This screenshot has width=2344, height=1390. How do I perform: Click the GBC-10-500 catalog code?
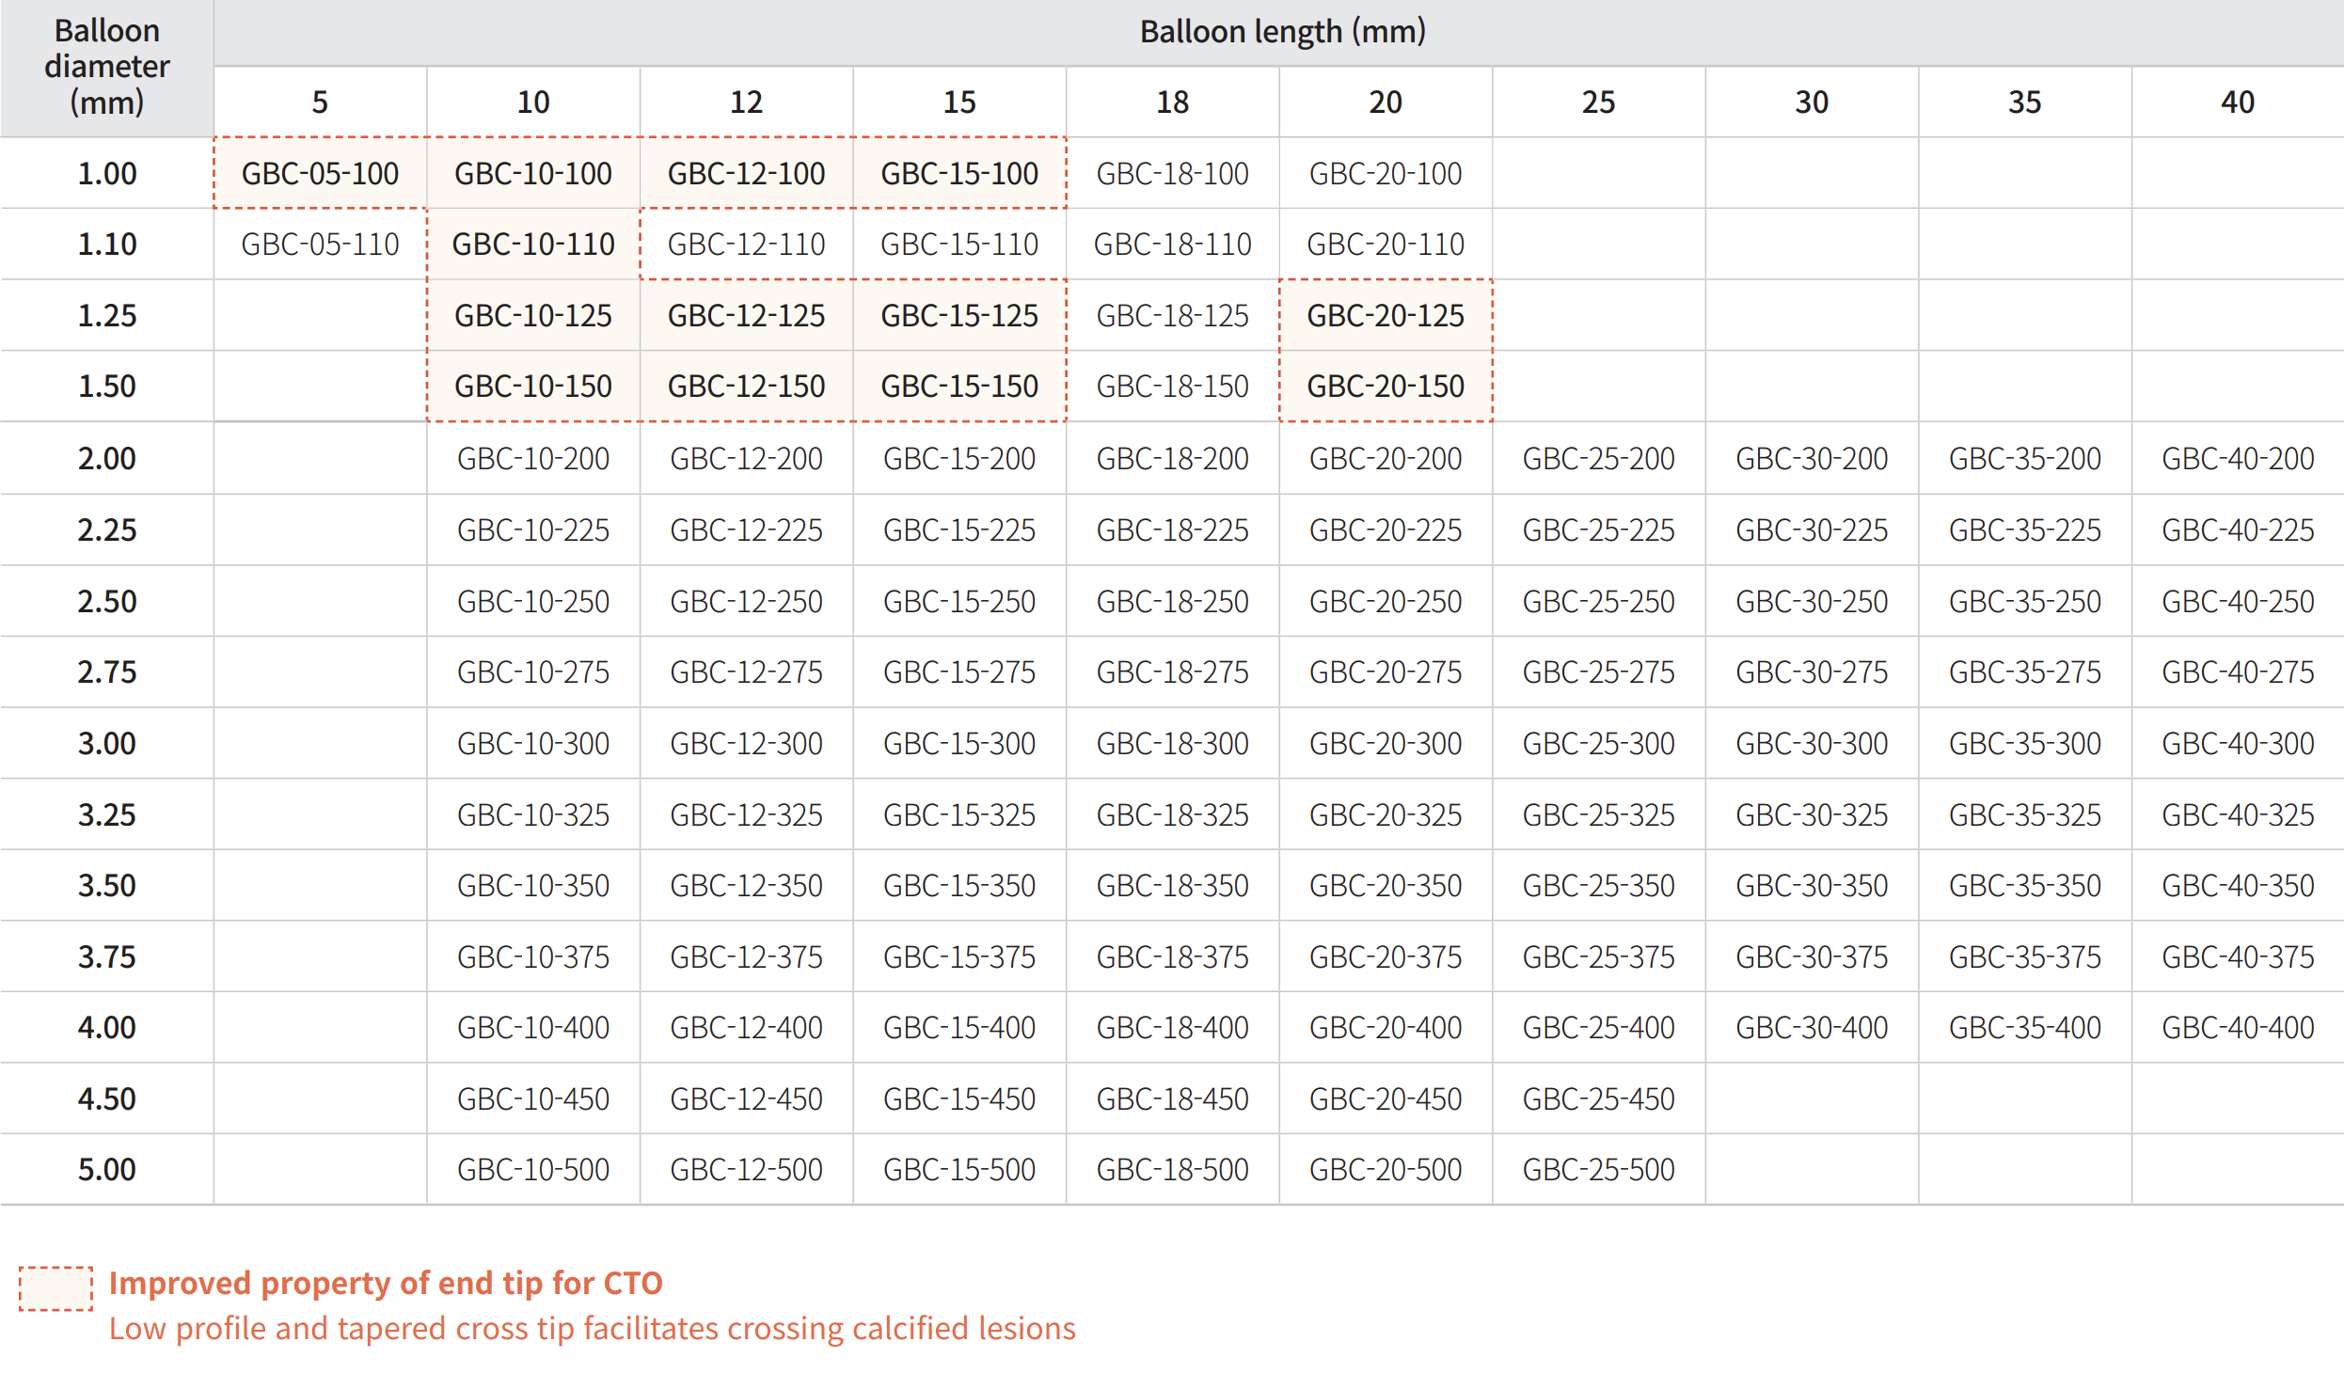coord(533,1170)
